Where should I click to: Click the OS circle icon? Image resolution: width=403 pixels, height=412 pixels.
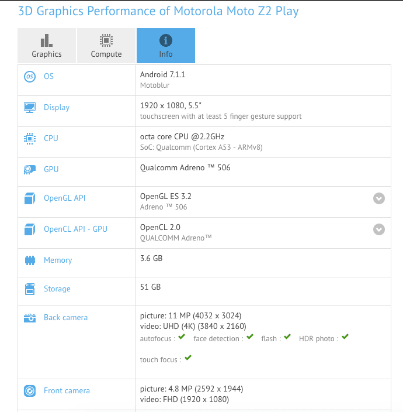30,77
